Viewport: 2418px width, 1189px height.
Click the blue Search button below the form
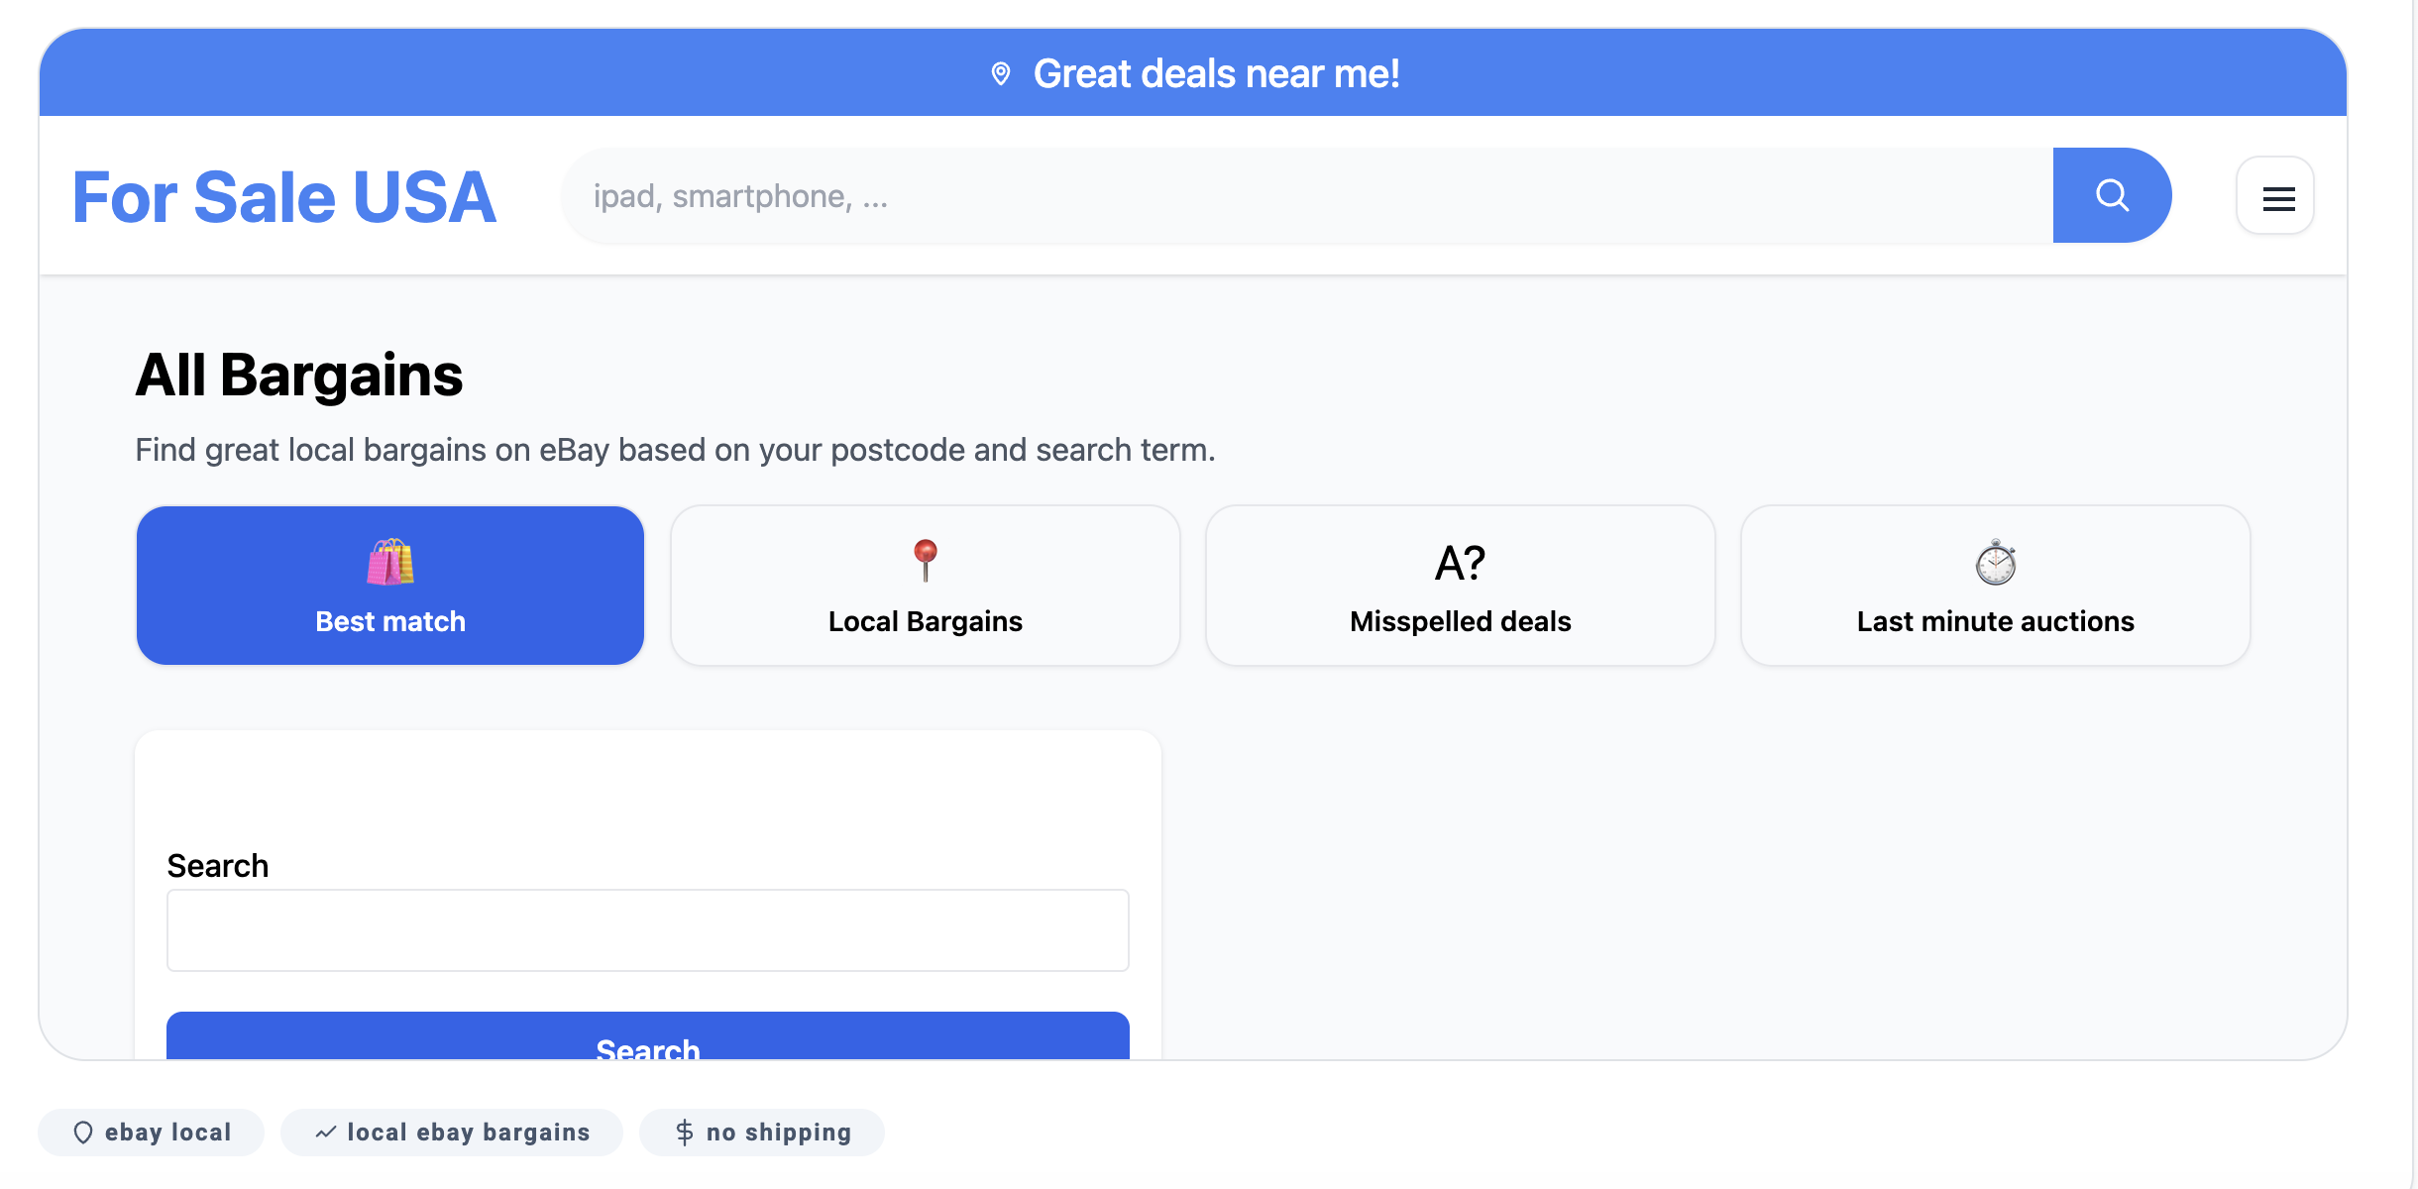647,1045
